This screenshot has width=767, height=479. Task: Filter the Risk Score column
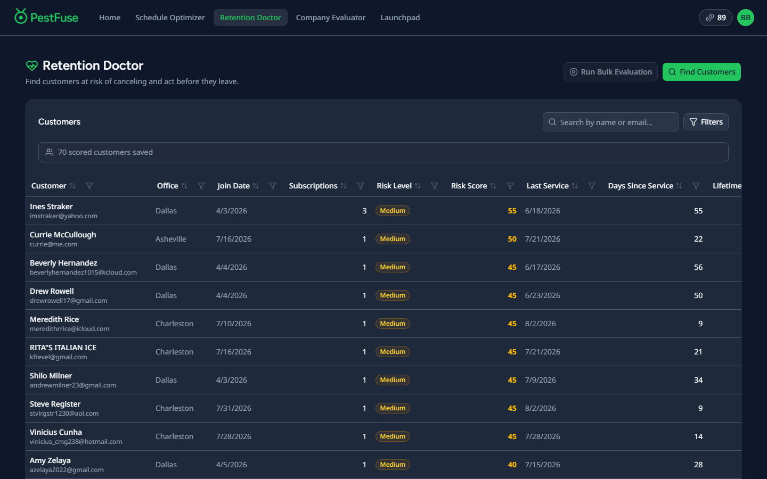point(510,186)
